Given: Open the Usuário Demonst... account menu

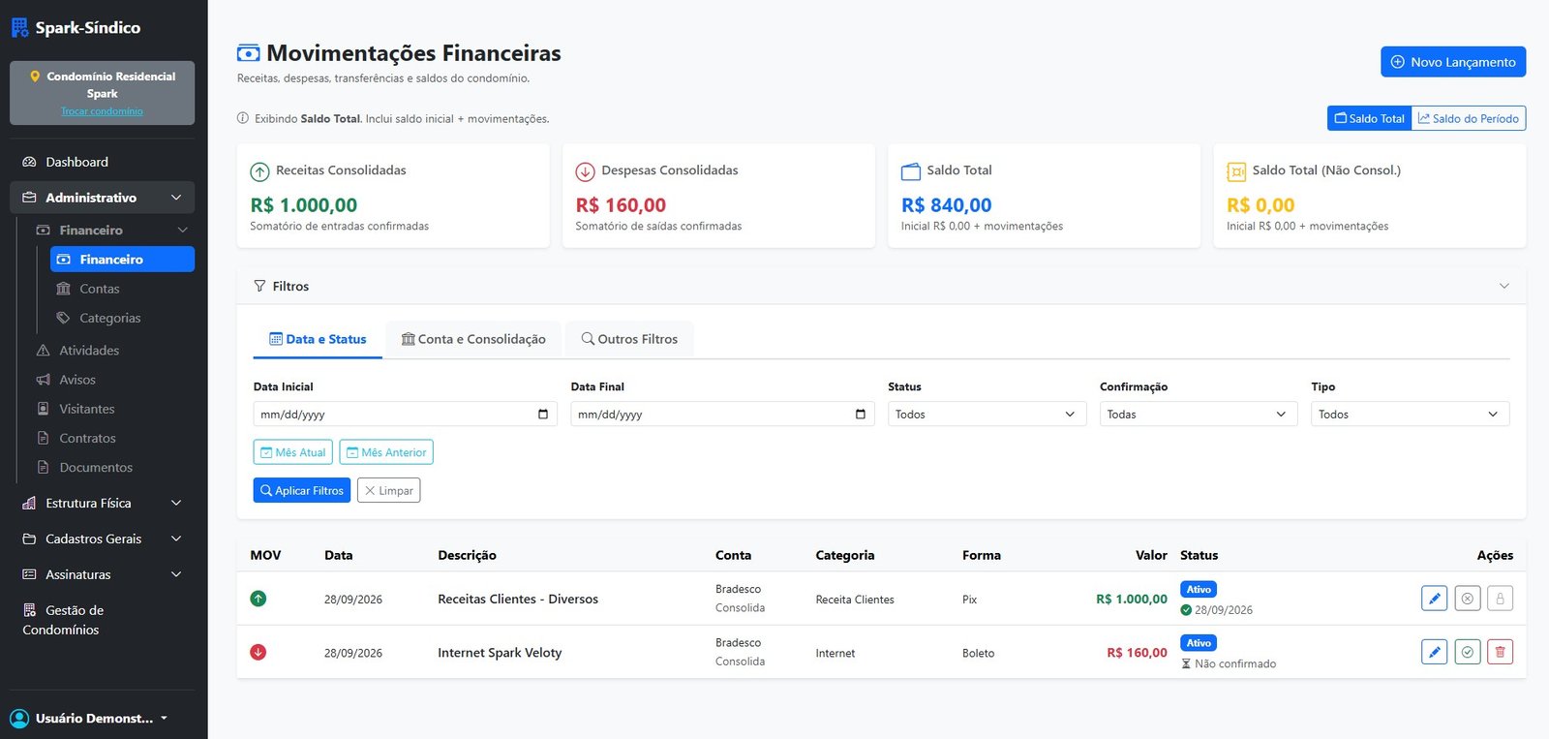Looking at the screenshot, I should click(89, 718).
